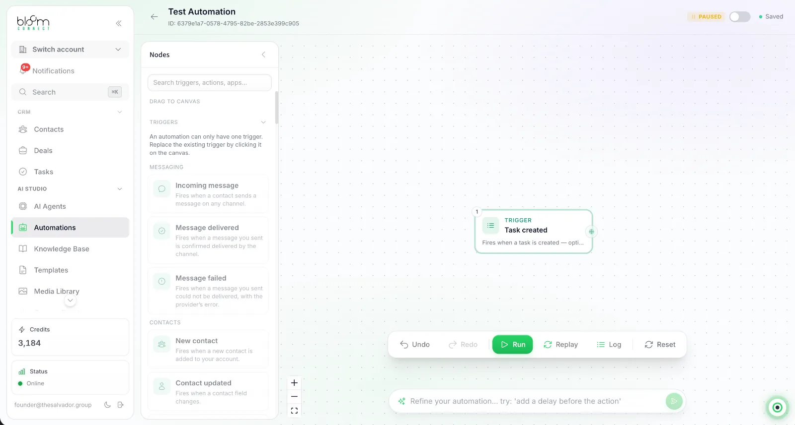
Task: Open the Log from canvas toolbar
Action: point(609,345)
